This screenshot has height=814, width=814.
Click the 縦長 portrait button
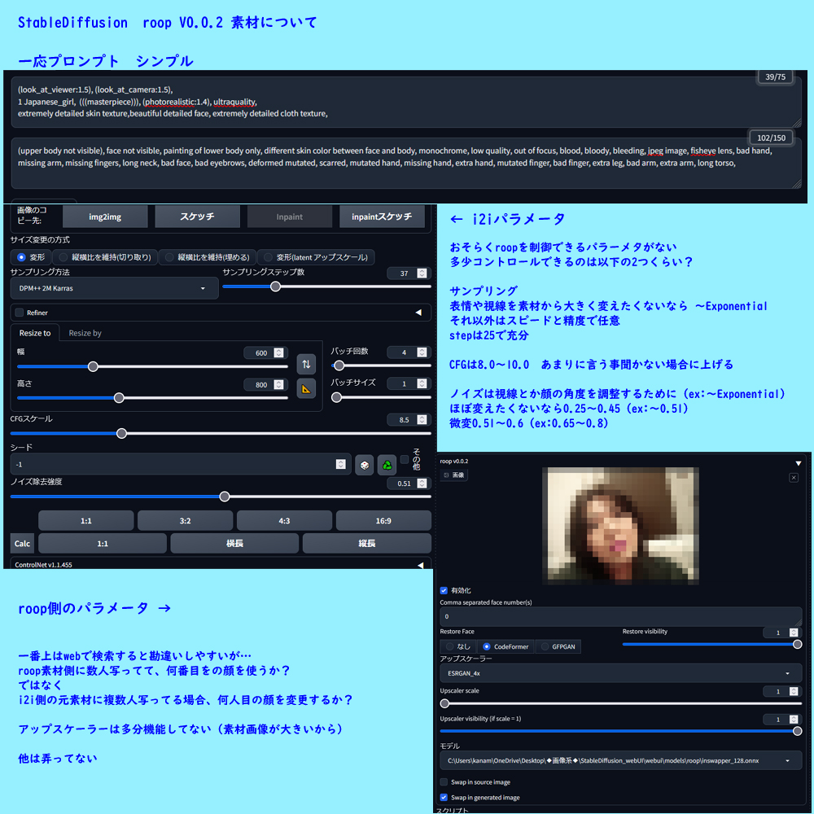pos(366,544)
